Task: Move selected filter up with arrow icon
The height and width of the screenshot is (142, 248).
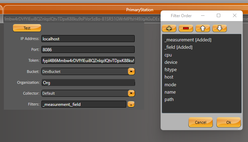Action: (202, 28)
